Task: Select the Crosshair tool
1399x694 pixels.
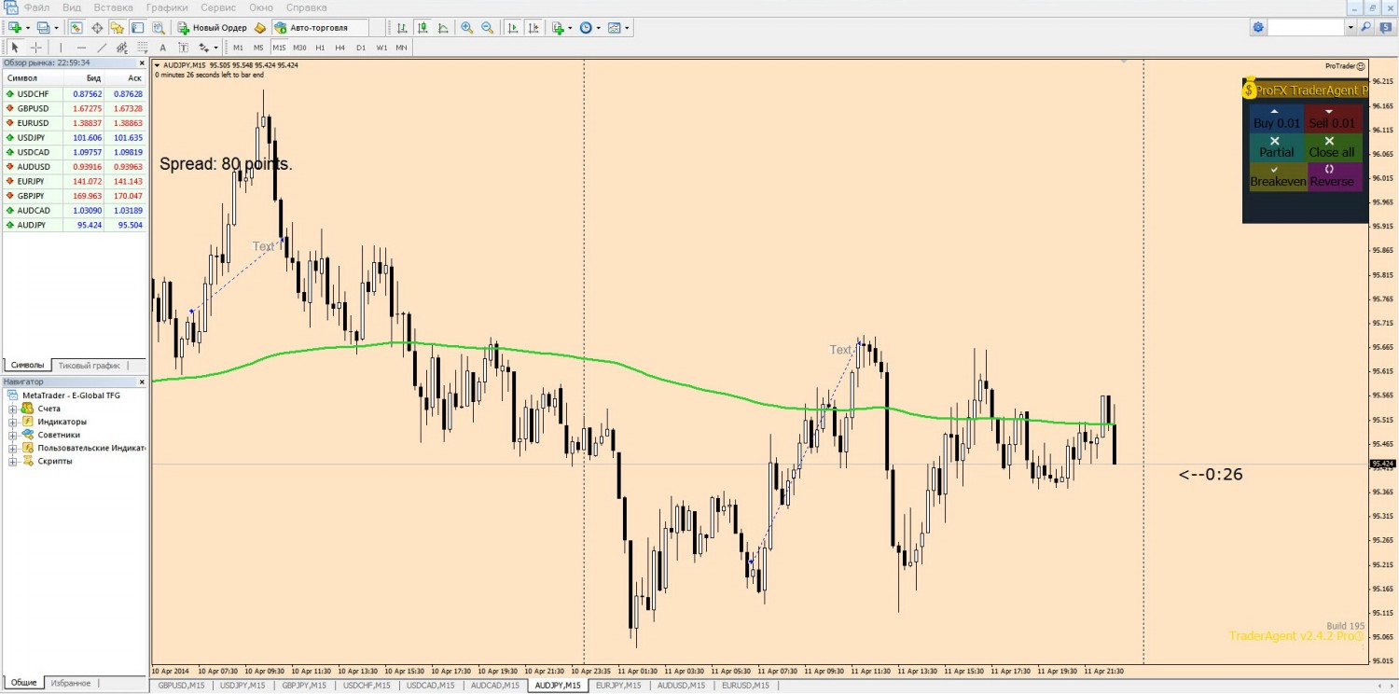Action: point(35,48)
